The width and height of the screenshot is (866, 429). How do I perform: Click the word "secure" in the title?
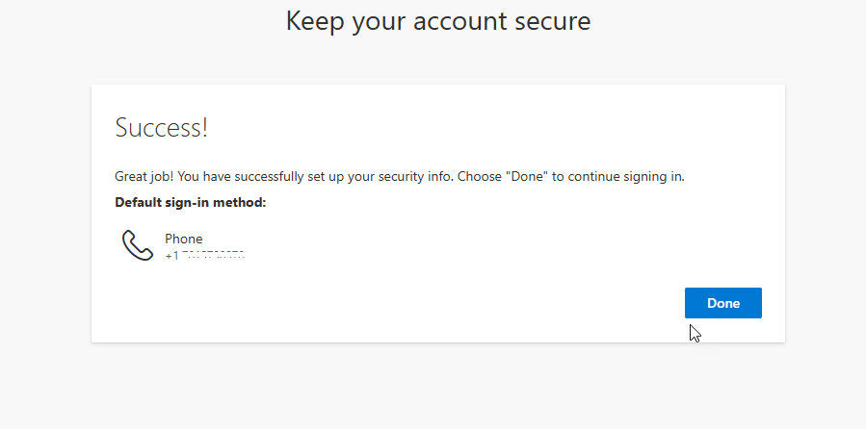pyautogui.click(x=553, y=21)
